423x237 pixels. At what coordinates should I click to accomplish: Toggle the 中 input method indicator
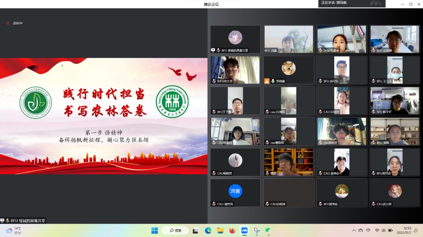click(x=368, y=230)
